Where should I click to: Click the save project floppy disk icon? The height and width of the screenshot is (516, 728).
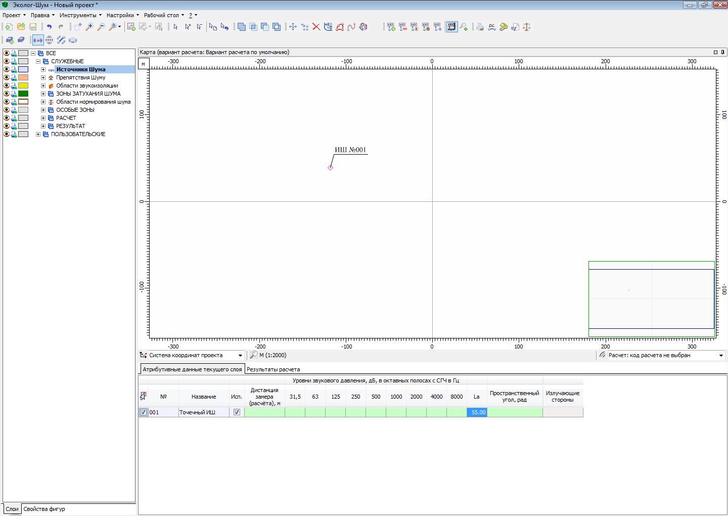click(x=33, y=27)
